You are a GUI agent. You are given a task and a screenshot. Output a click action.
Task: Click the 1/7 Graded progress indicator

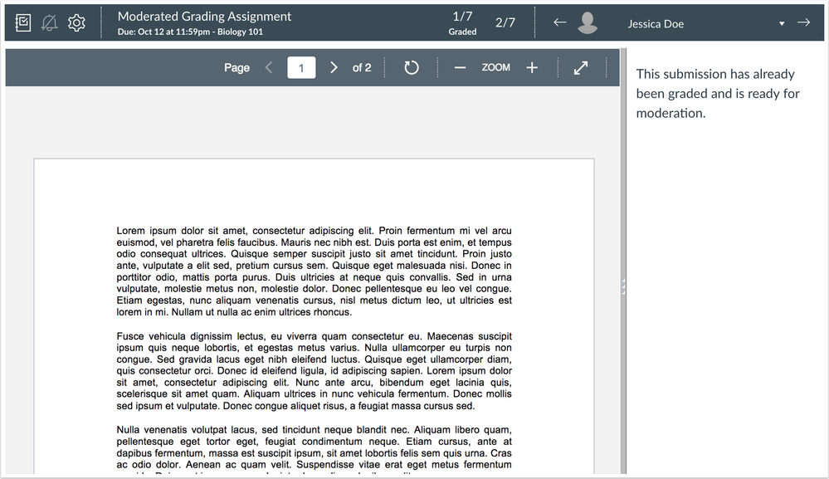(462, 22)
